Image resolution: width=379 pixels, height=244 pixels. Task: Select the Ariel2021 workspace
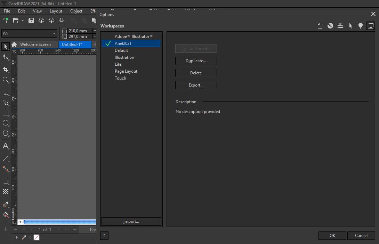[x=131, y=43]
